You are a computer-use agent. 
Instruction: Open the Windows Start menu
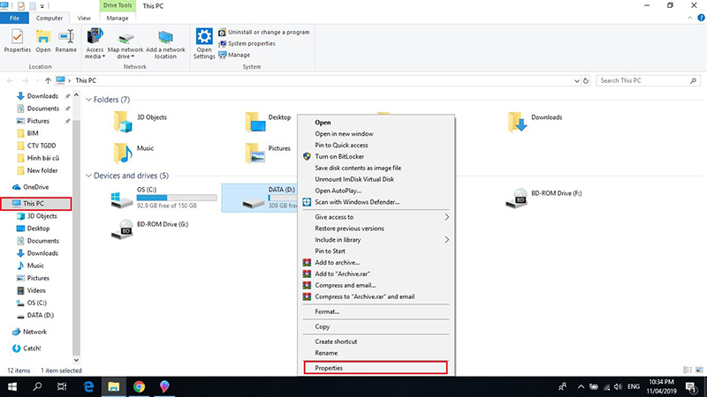coord(12,386)
